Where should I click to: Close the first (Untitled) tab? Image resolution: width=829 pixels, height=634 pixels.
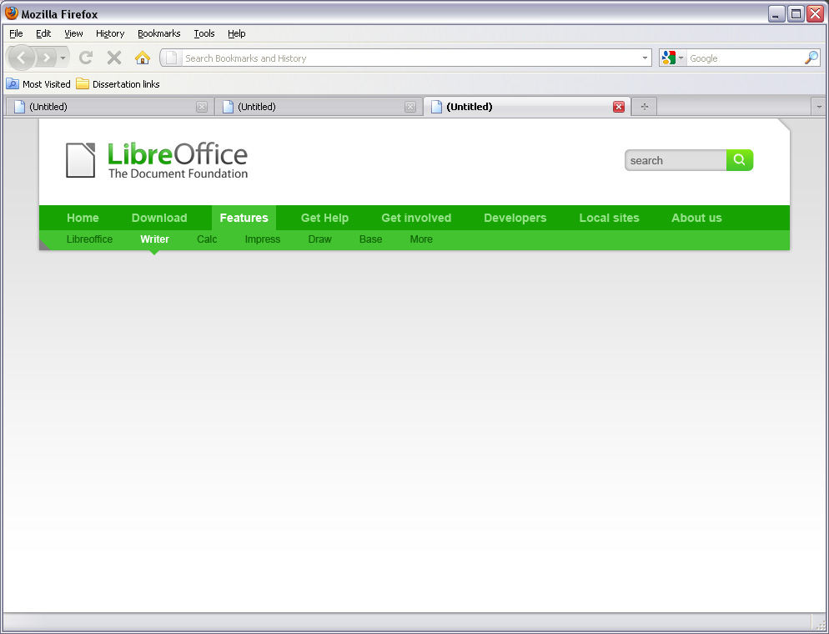click(x=202, y=107)
